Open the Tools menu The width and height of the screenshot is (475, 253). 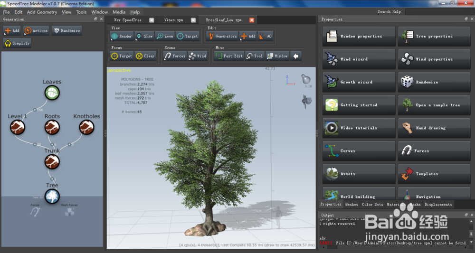81,12
